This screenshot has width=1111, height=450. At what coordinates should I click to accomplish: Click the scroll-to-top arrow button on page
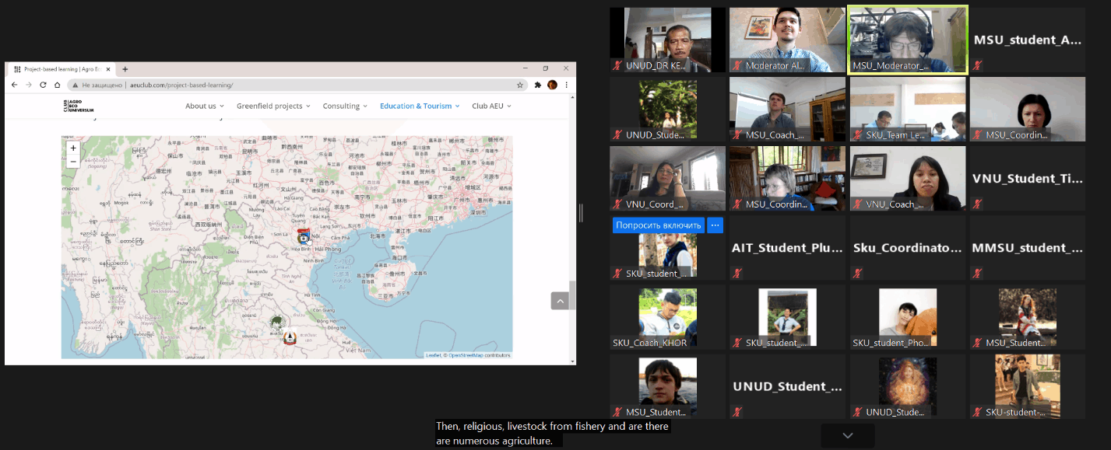(x=560, y=301)
